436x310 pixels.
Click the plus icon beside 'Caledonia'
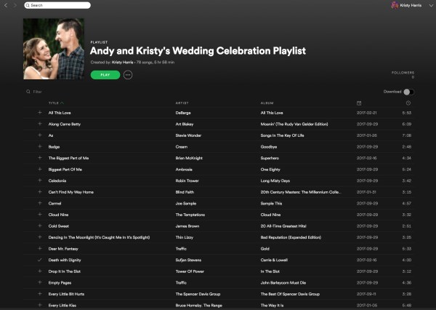coord(40,180)
